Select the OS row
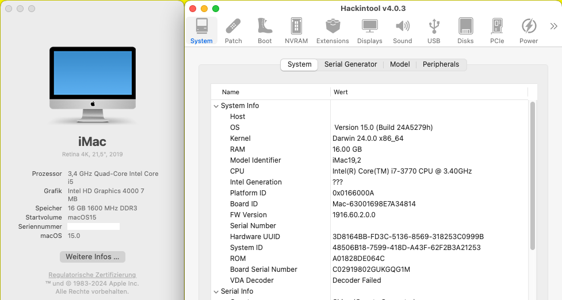Viewport: 562px width, 300px height. [370, 128]
